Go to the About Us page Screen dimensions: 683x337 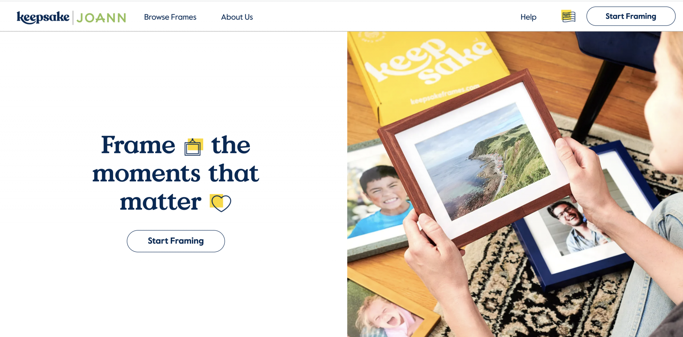(x=237, y=17)
